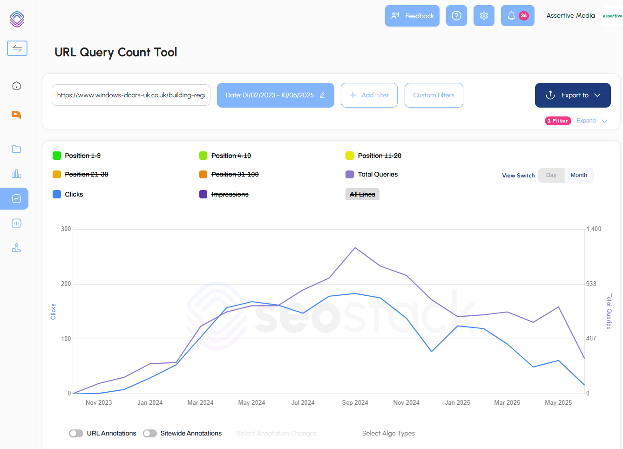
Task: Click the green Position 1-3 color swatch
Action: coord(57,155)
